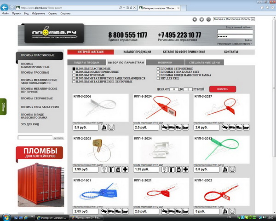Open the address bar search dropdown arrow
The height and width of the screenshot is (221, 276).
pyautogui.click(x=124, y=8)
